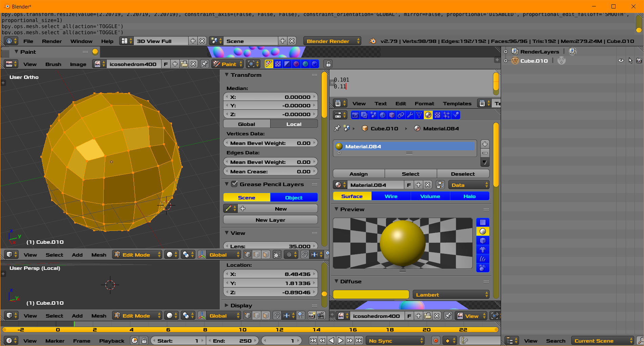Open the Physics properties tab

coord(456,115)
